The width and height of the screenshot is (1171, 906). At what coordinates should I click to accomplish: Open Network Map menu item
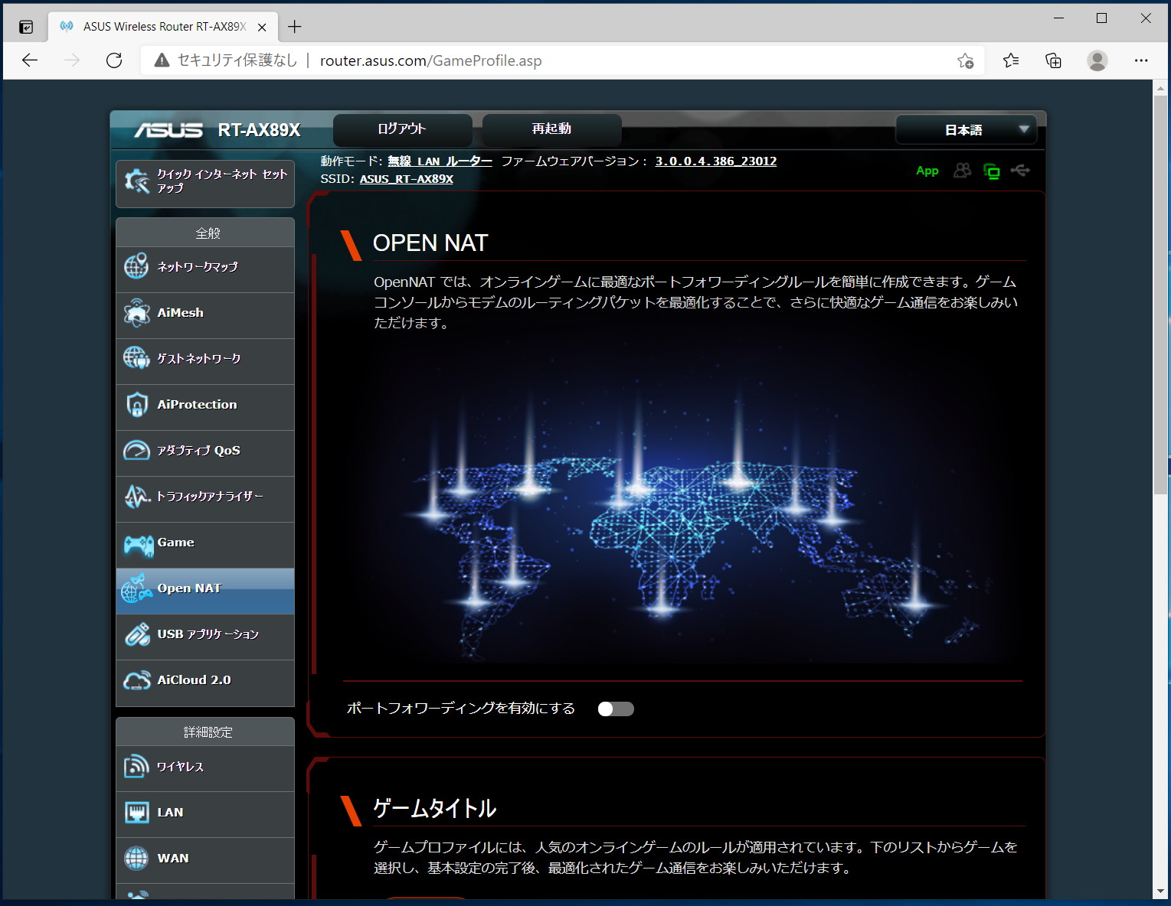(x=205, y=270)
